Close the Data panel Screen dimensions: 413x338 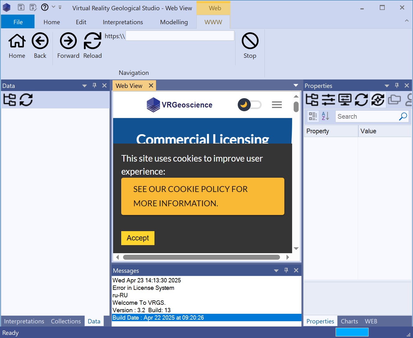104,85
